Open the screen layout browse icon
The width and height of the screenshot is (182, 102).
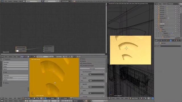click(24, 1)
